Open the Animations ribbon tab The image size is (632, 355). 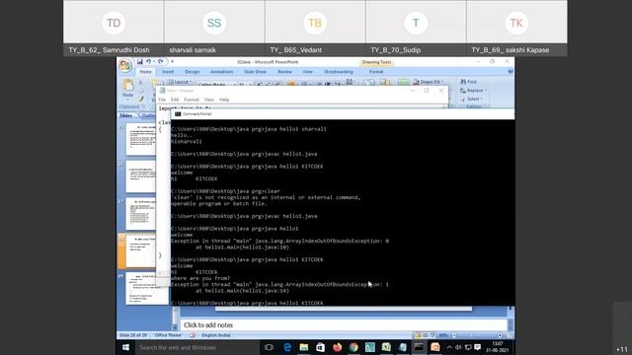(x=221, y=72)
